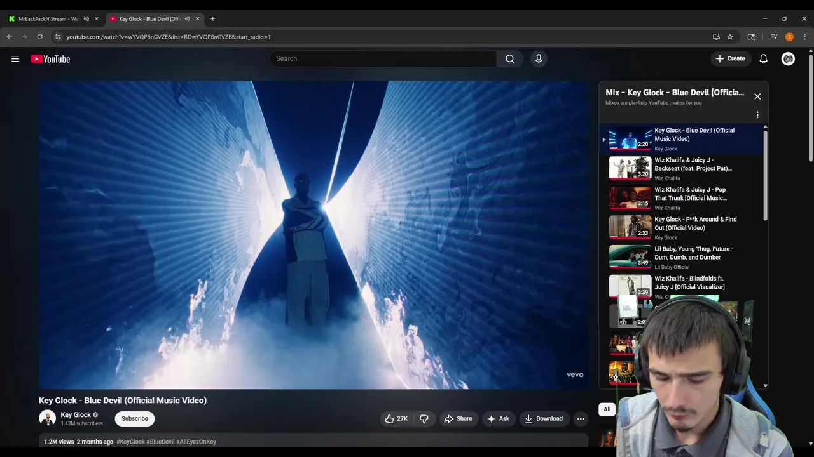View site information in address bar
This screenshot has width=814, height=457.
point(58,37)
